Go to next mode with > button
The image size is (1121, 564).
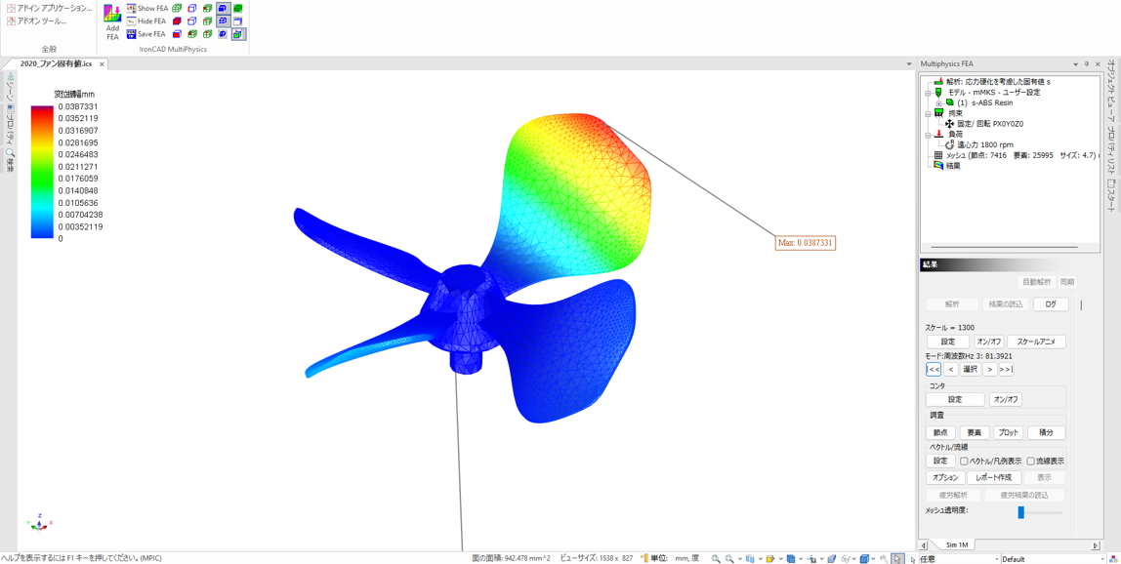point(989,369)
